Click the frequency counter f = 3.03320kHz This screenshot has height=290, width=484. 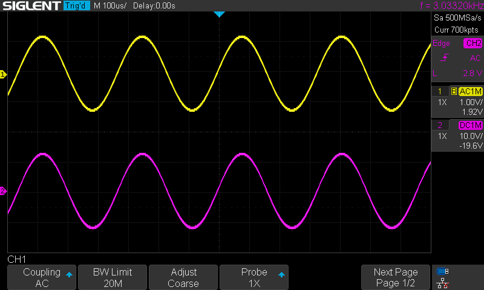[452, 5]
